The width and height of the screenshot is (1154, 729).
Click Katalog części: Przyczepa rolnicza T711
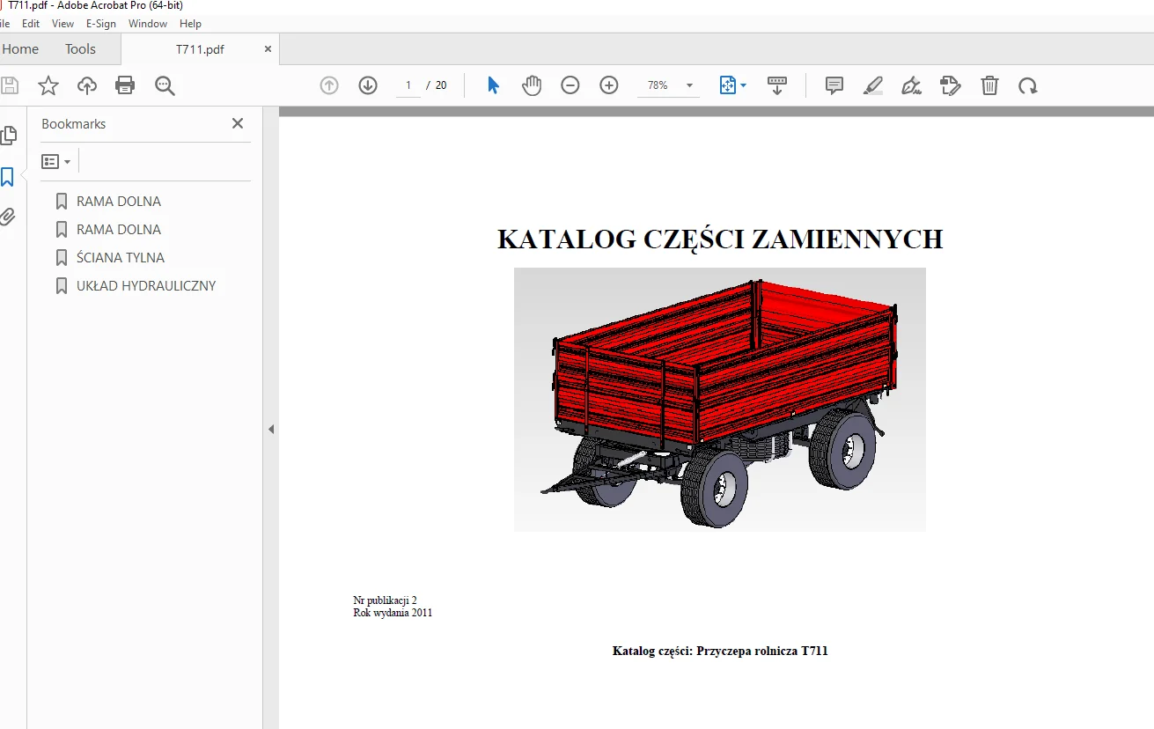click(720, 652)
